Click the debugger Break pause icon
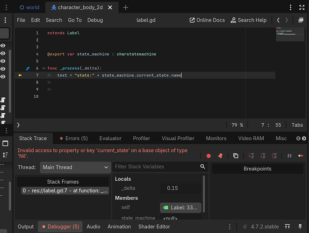309x233 pixels. (289, 156)
